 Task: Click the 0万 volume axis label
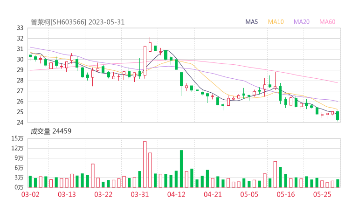(x=19, y=187)
